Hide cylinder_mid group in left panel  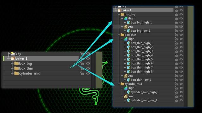coord(88,73)
